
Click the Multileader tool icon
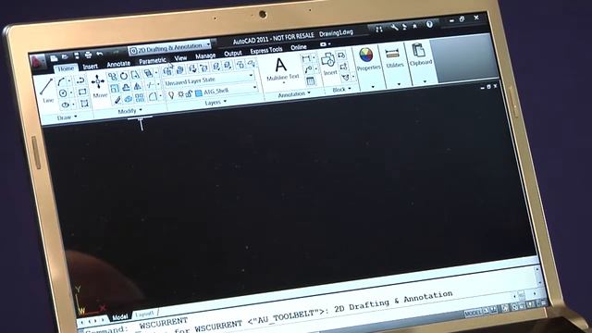(x=309, y=69)
